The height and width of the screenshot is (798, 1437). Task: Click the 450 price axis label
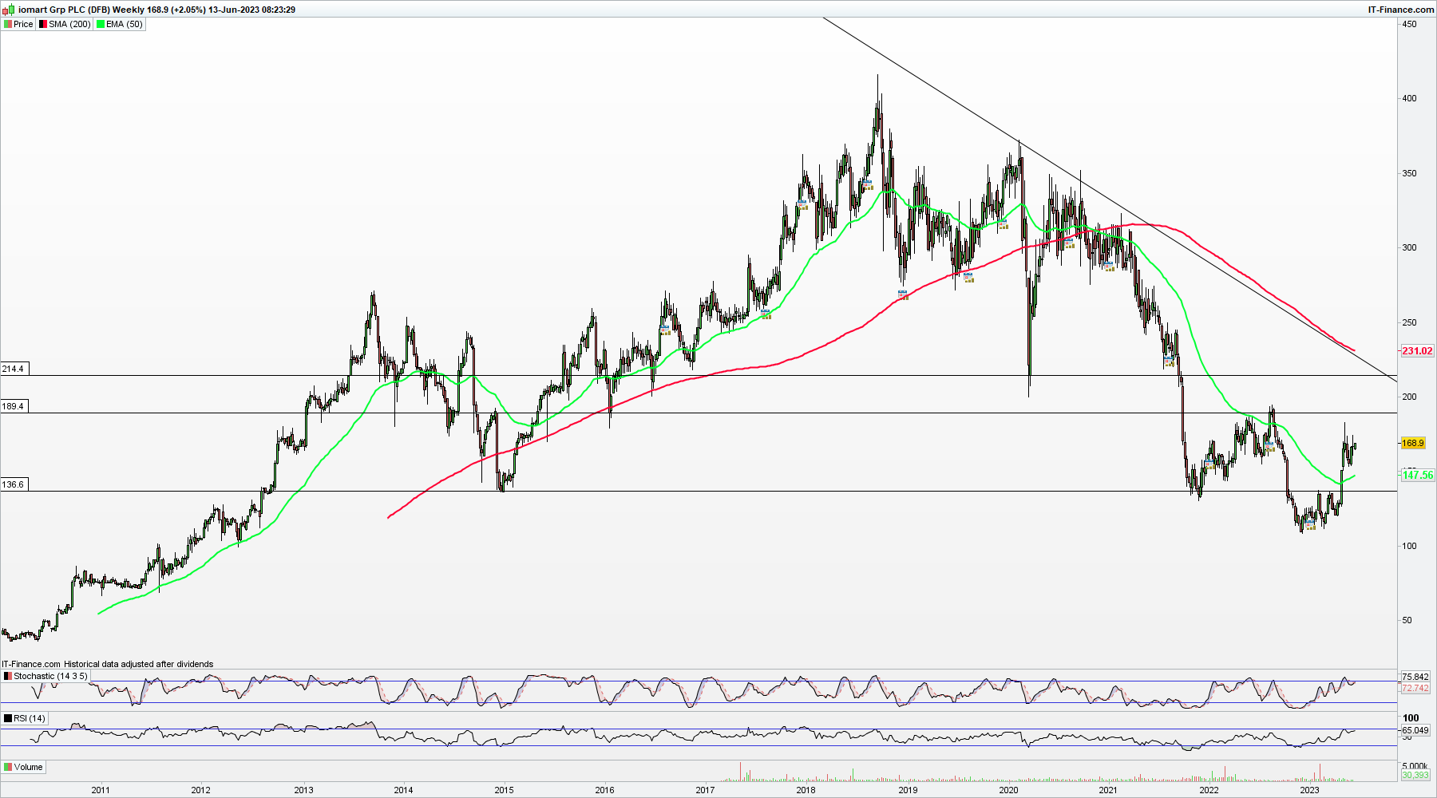tap(1410, 24)
